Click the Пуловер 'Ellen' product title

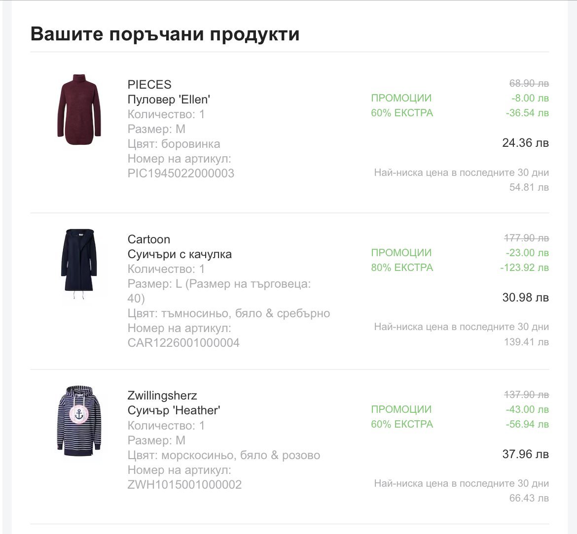[x=169, y=100]
